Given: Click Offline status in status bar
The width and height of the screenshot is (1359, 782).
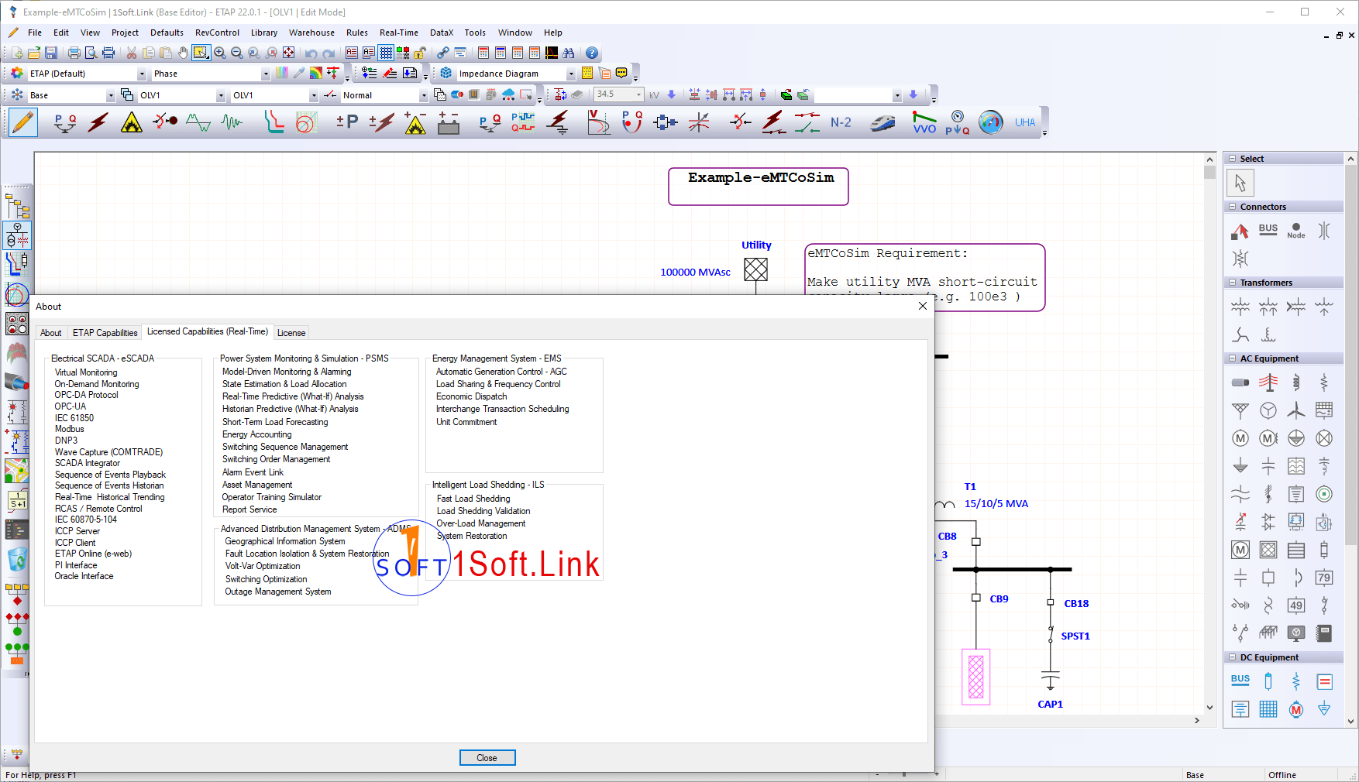Looking at the screenshot, I should point(1282,775).
